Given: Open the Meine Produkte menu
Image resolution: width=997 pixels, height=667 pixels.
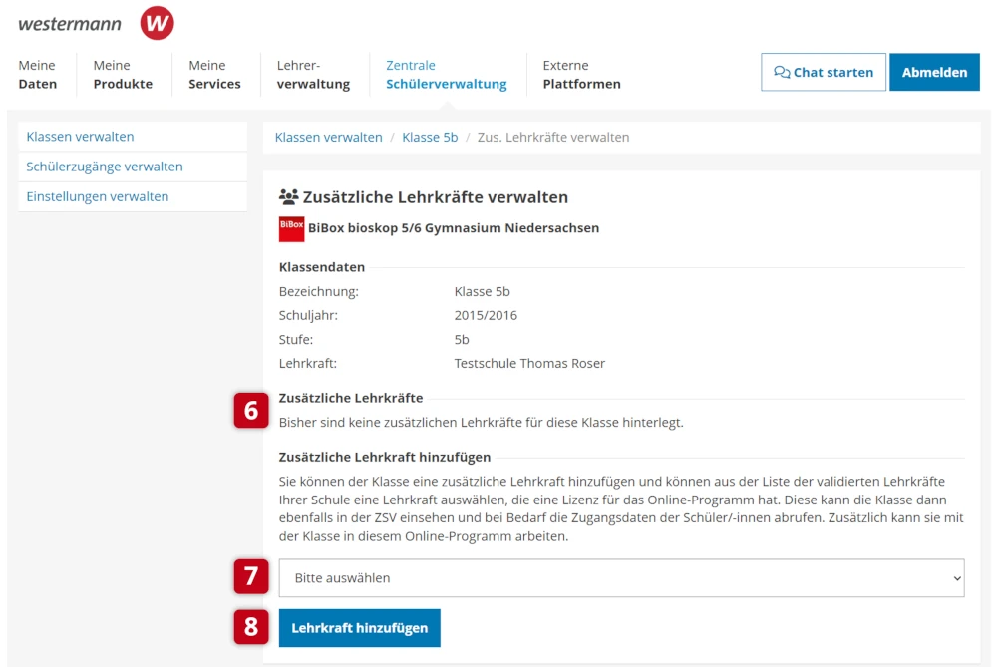Looking at the screenshot, I should tap(123, 75).
